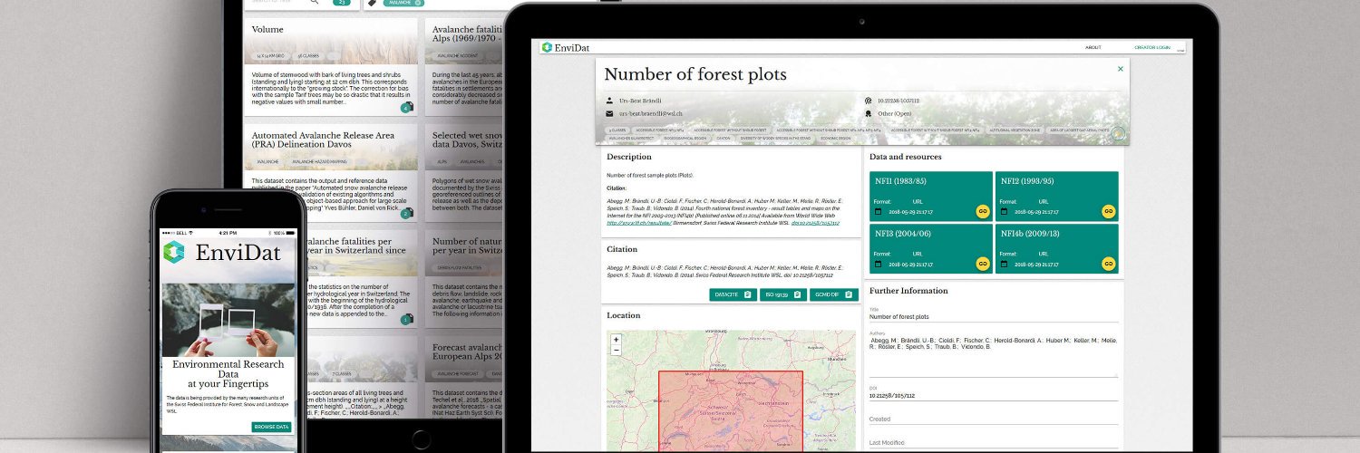Click the license ribbon icon beside Other (Open)
The width and height of the screenshot is (1360, 453).
click(868, 114)
